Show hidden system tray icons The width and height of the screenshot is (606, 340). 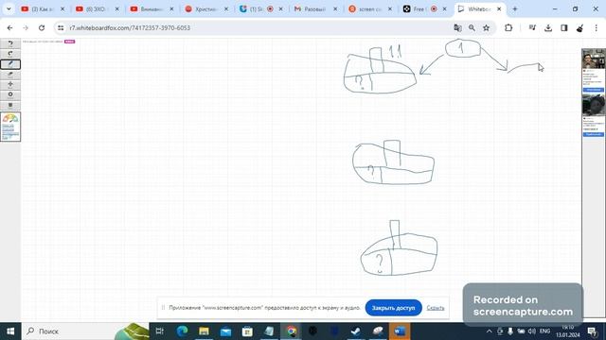489,331
